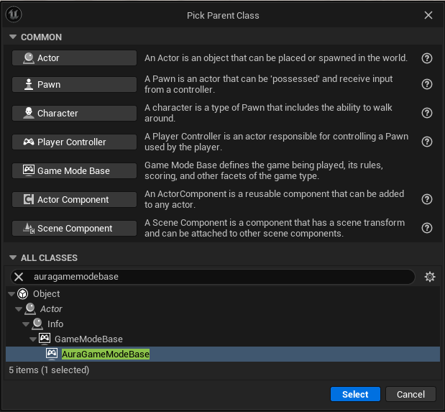
Task: Select GameModeBase class in tree
Action: pos(88,339)
